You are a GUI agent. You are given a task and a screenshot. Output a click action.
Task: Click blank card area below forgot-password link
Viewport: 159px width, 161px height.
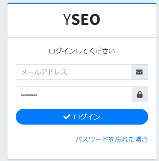pos(82,151)
